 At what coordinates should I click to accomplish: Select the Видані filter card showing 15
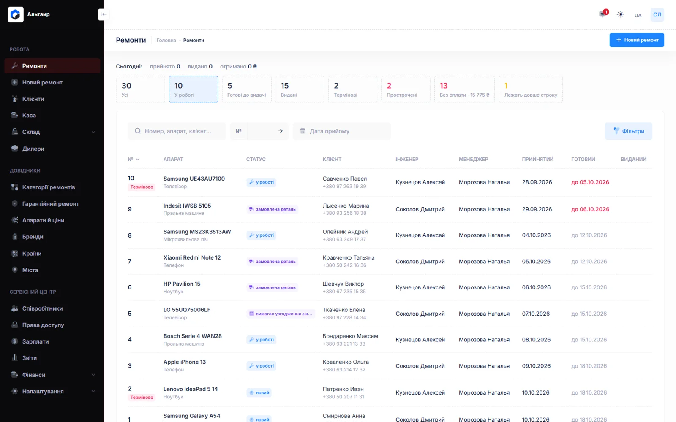300,89
